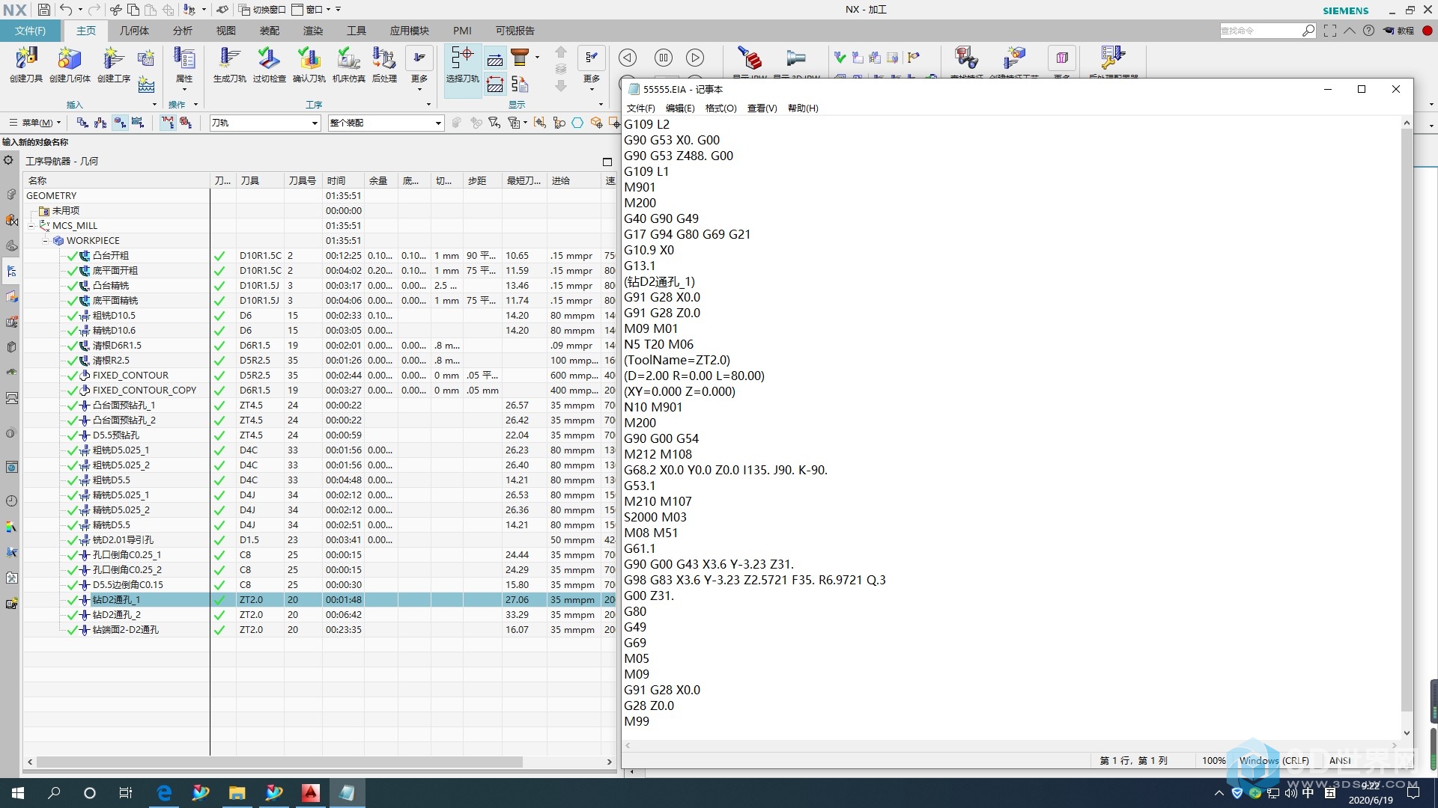Open Notepad 格式(O) menu
Screen dimensions: 1438x808
(721, 108)
